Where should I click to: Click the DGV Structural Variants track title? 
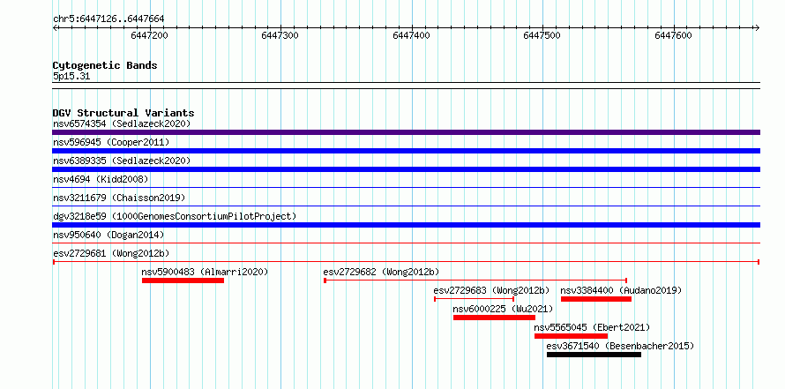pyautogui.click(x=123, y=113)
